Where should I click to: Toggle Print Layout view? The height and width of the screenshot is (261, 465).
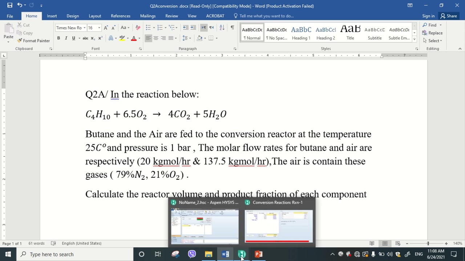coord(385,243)
